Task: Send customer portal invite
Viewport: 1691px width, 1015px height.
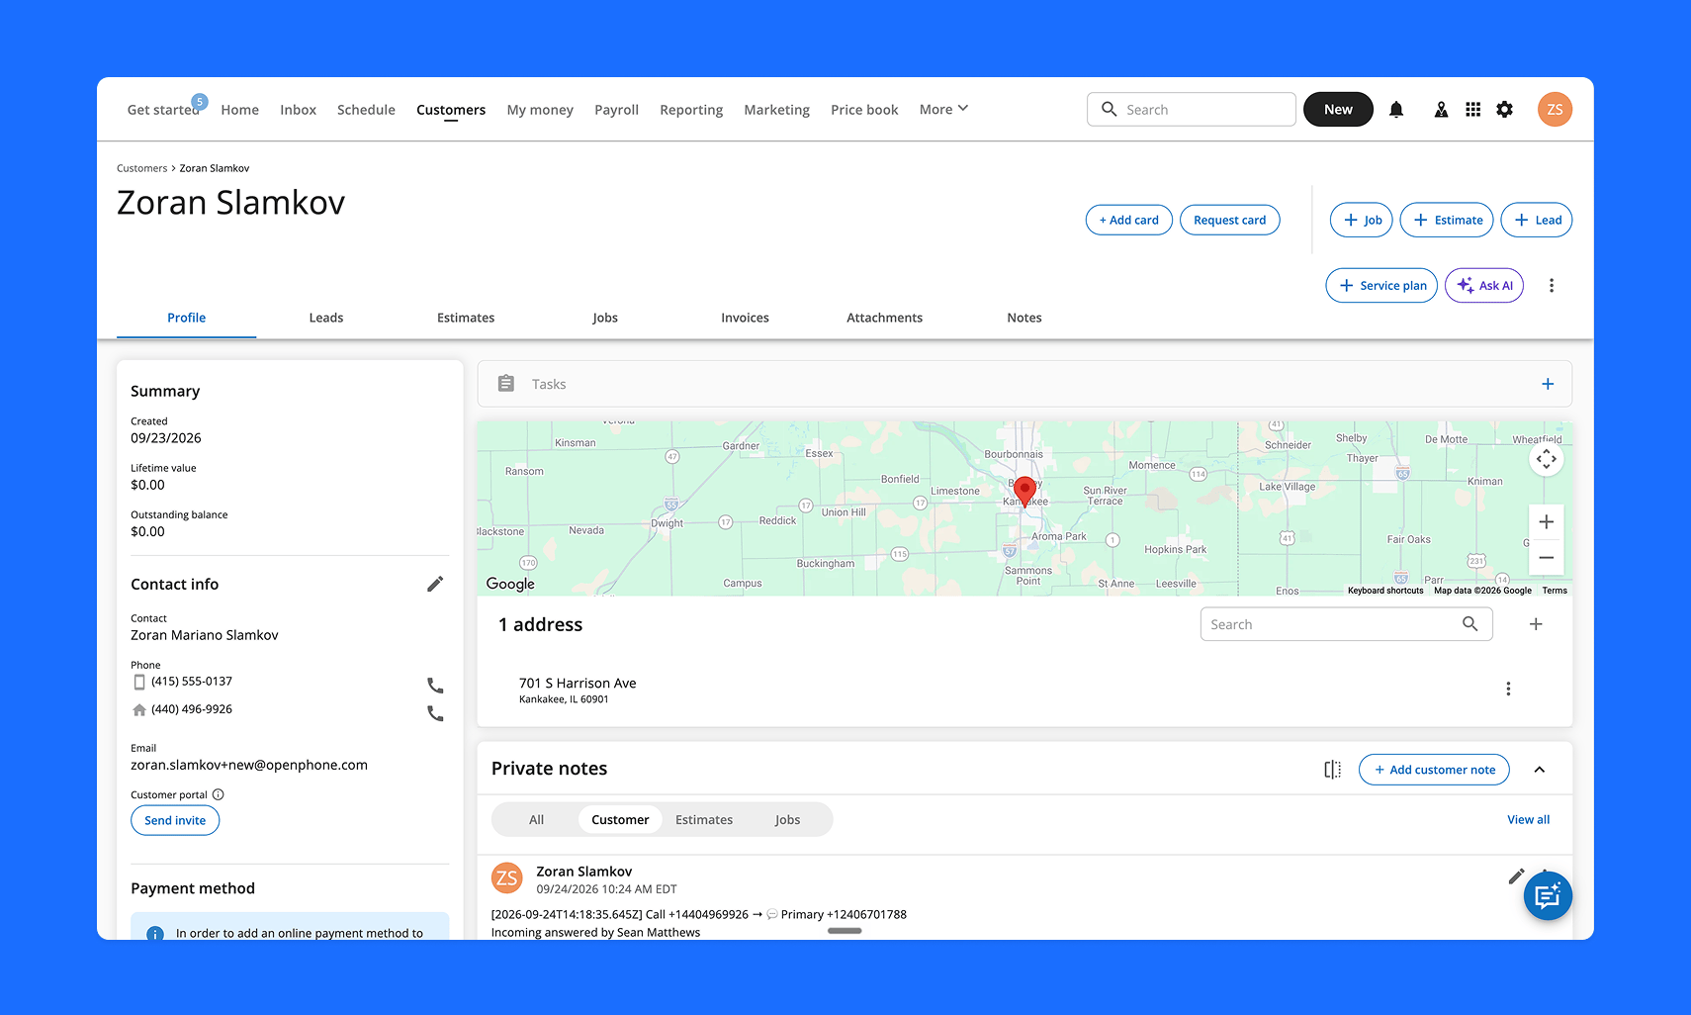Action: tap(175, 821)
